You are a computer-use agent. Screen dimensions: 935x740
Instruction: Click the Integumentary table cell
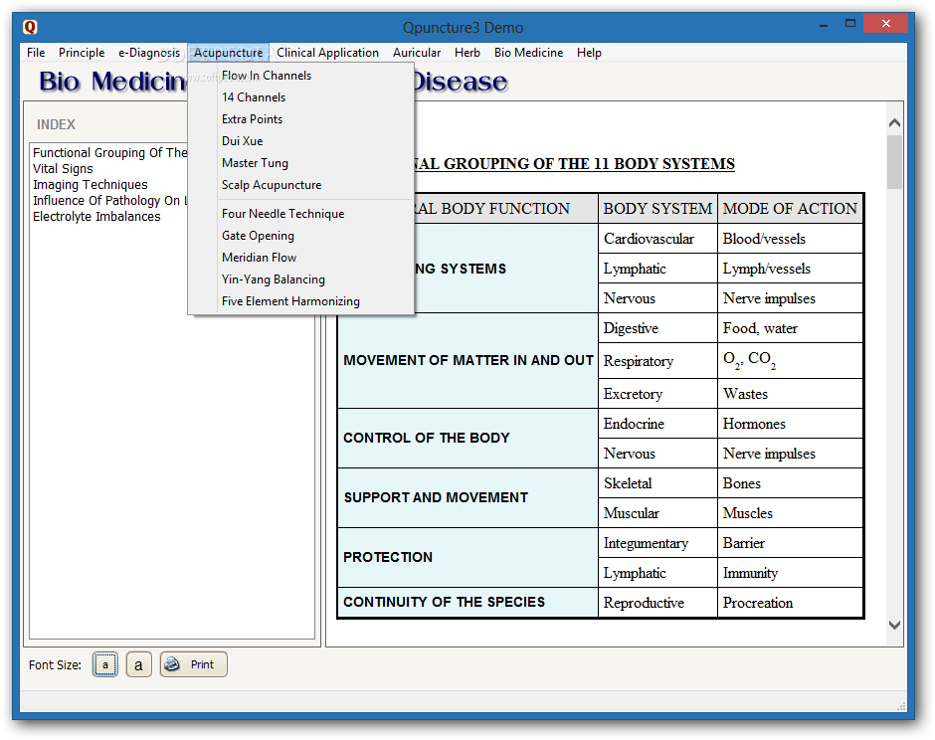pyautogui.click(x=657, y=543)
